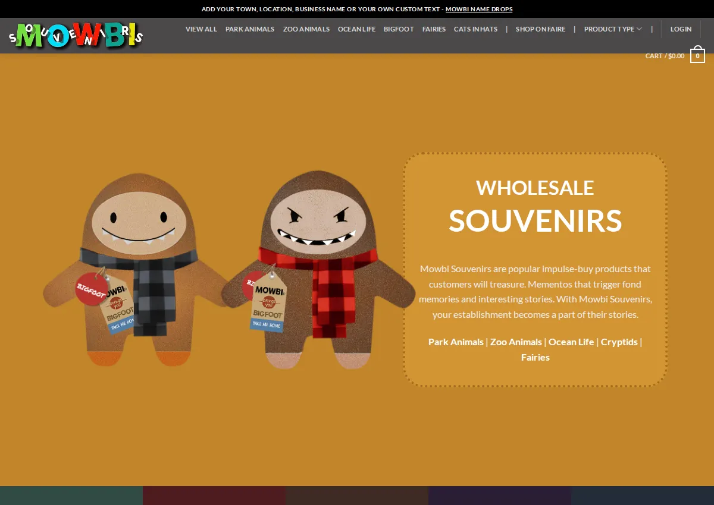Choose Bigfoot in the top navigation

click(x=399, y=29)
